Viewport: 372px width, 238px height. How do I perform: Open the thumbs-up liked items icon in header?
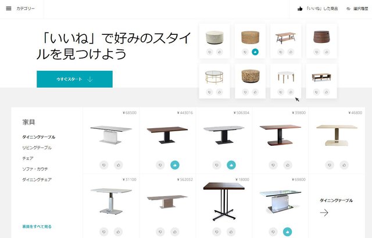(300, 9)
